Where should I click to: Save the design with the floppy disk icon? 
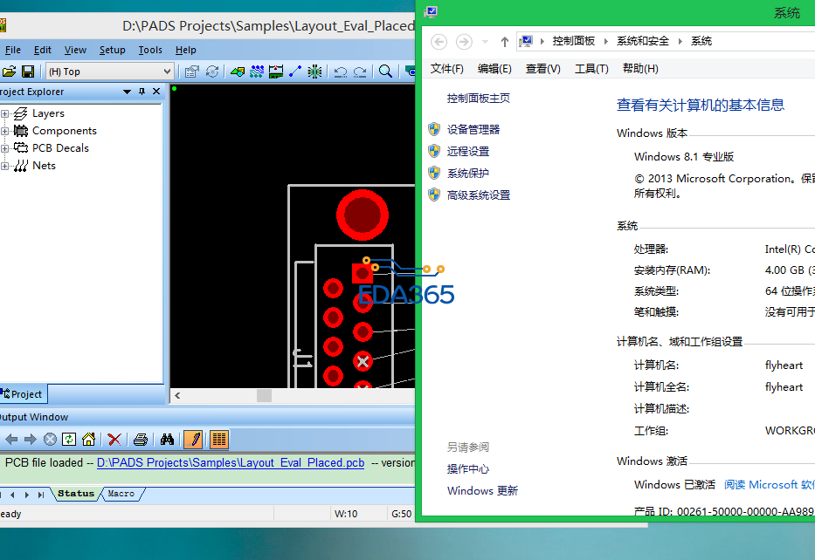pyautogui.click(x=27, y=71)
